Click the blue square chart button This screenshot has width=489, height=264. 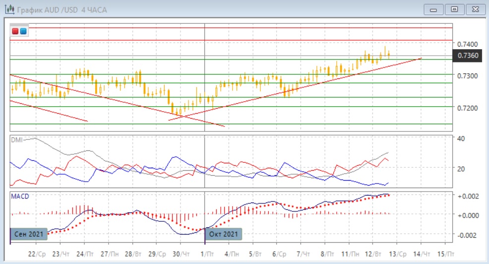pos(23,31)
